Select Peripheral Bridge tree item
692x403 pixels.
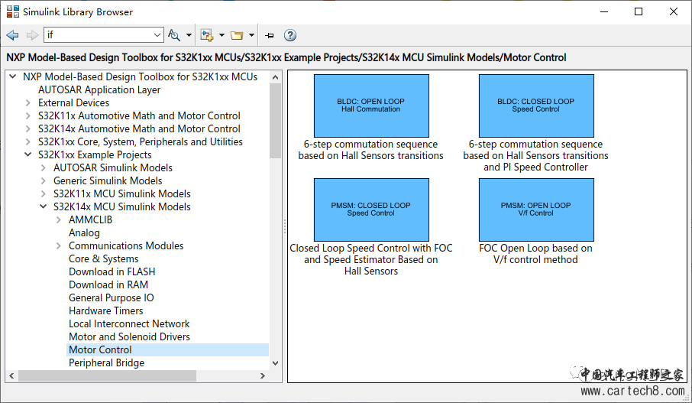pos(107,362)
